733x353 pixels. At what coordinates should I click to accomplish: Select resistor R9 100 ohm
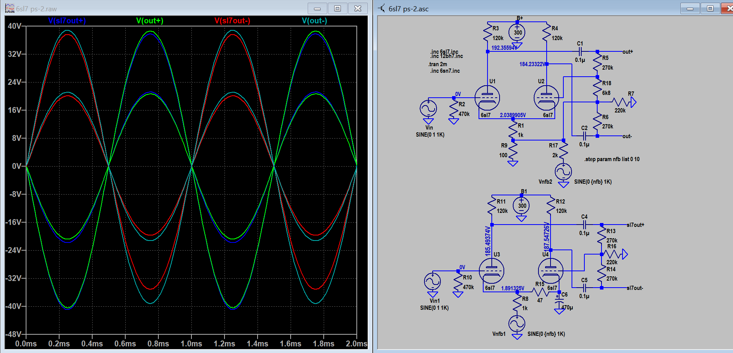pos(513,151)
